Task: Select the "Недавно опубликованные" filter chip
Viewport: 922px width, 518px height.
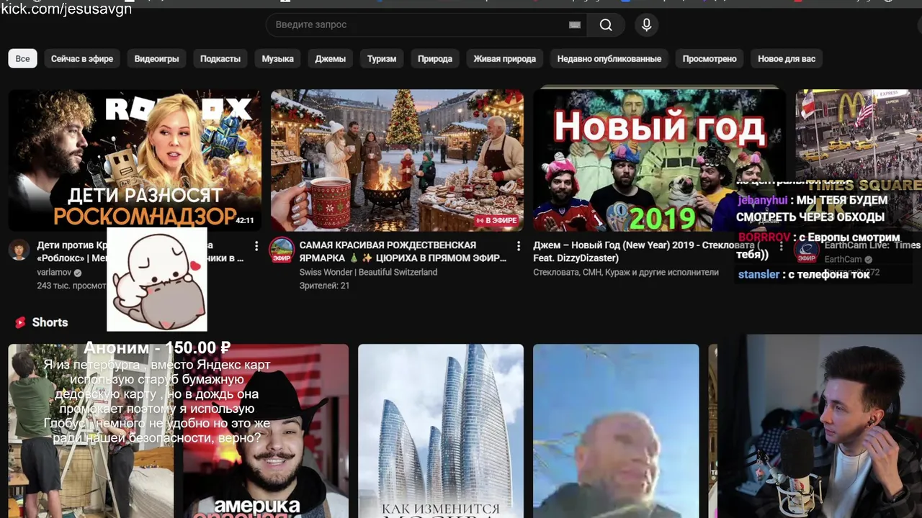Action: tap(609, 59)
